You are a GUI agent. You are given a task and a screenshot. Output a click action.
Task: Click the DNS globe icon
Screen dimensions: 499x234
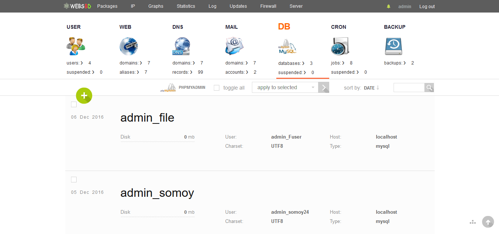click(x=181, y=46)
